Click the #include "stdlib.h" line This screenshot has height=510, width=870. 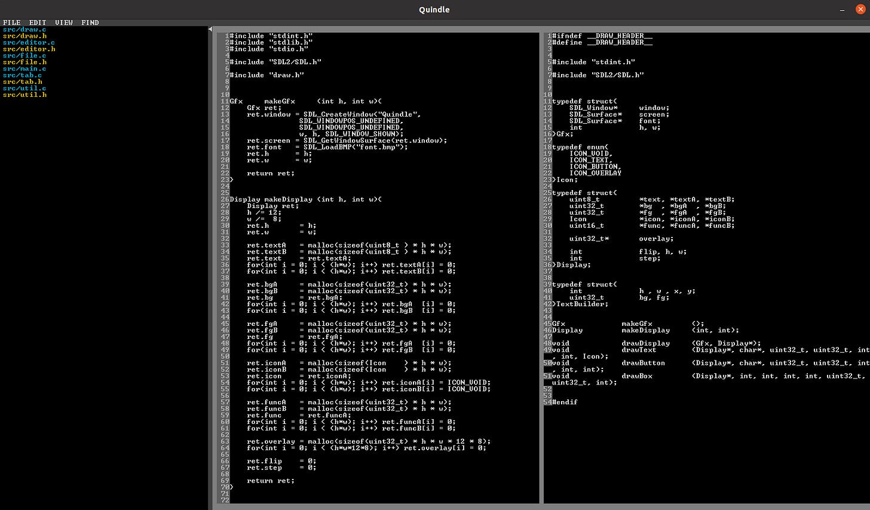pos(271,42)
